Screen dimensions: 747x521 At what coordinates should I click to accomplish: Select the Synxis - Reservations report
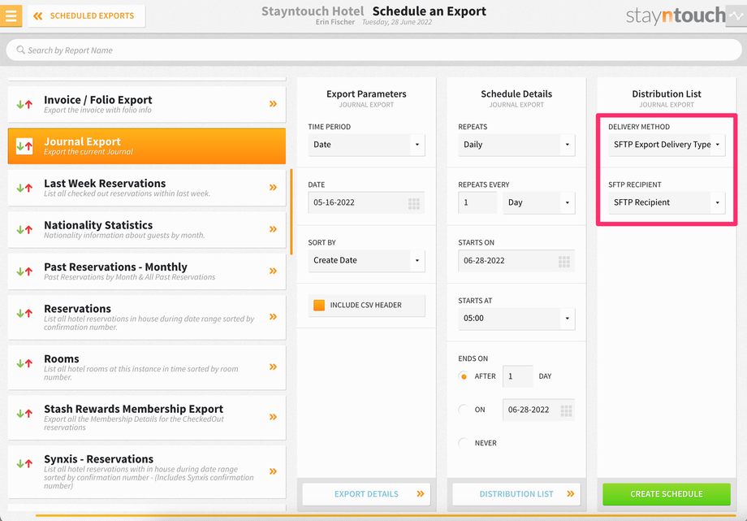147,472
